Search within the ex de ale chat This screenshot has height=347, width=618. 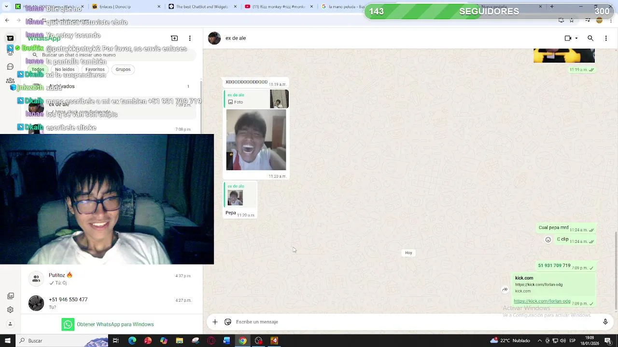pos(590,38)
